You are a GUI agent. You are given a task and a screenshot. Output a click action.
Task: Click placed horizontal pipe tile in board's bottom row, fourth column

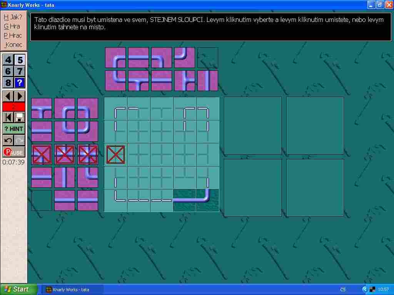point(185,201)
